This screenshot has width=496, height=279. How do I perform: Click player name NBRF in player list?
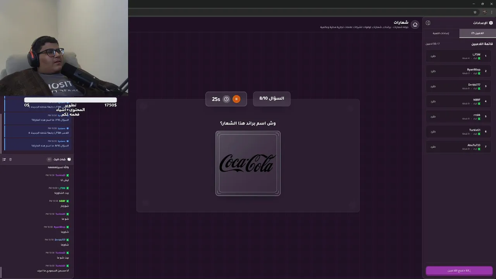point(477,100)
